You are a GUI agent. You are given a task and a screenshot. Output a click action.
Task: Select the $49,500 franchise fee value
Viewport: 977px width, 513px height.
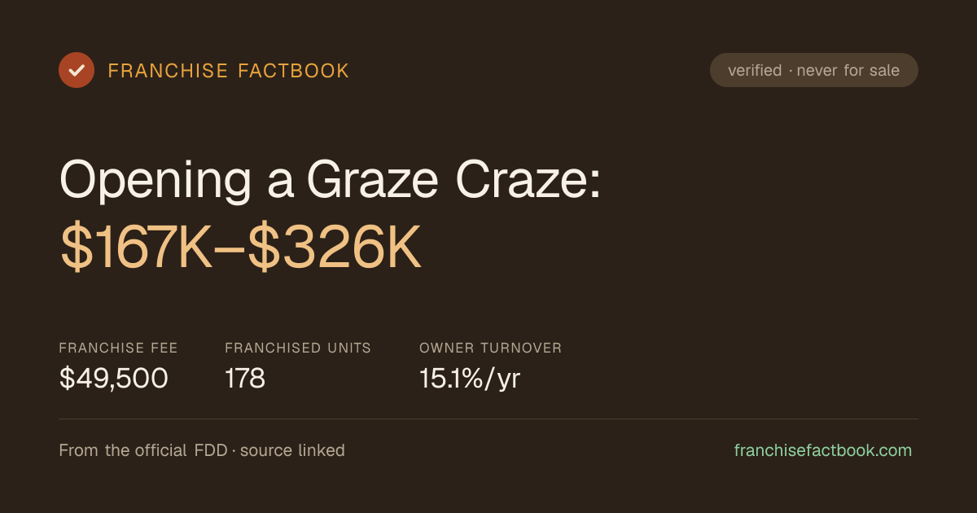pos(114,379)
